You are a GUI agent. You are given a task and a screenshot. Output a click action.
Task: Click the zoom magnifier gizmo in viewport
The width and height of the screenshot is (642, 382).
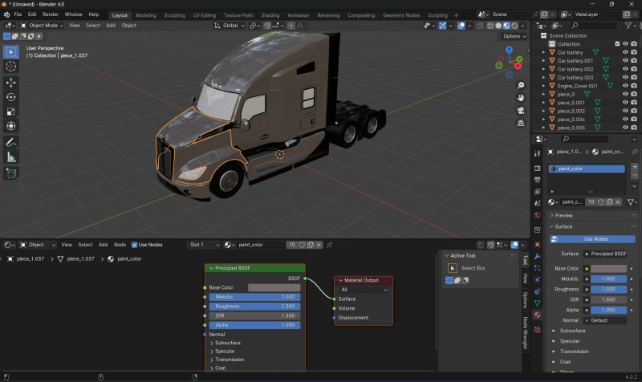pyautogui.click(x=521, y=85)
